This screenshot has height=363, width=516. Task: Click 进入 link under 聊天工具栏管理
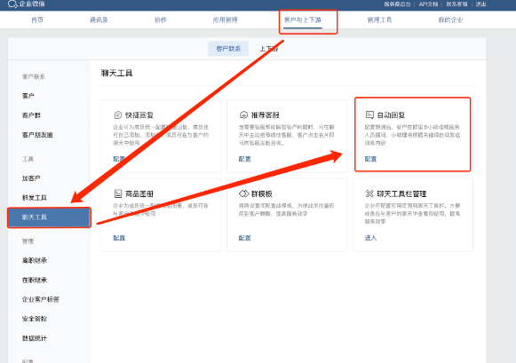point(370,238)
